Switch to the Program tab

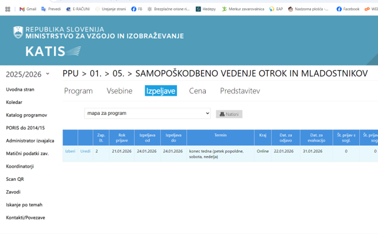coord(78,91)
